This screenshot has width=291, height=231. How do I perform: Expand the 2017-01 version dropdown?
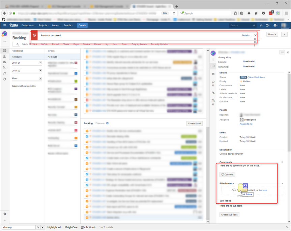40,63
